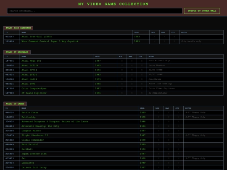227x170 pixels.
Task: Open the Lancaster game entry
Action: [x=28, y=163]
